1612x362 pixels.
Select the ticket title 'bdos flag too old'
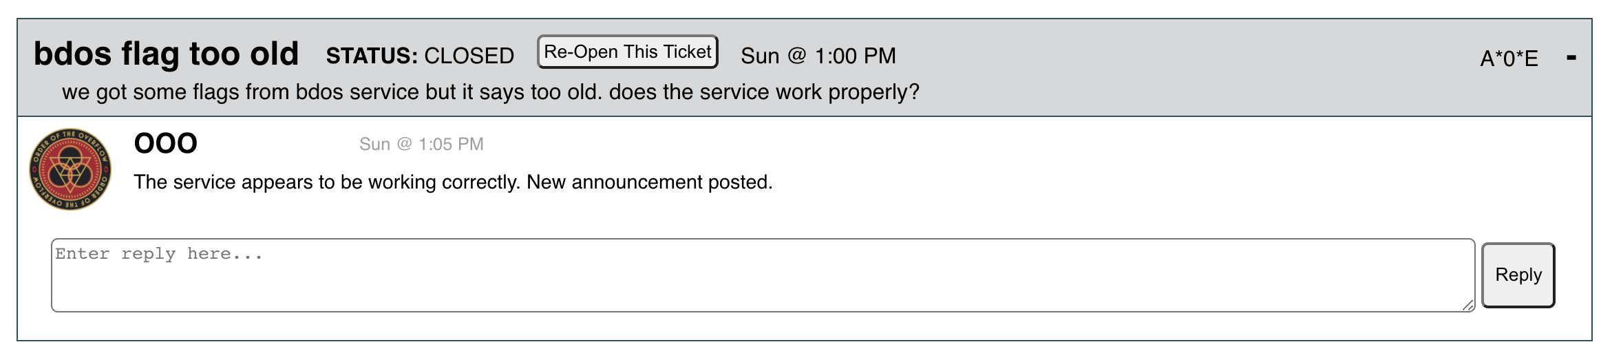167,54
